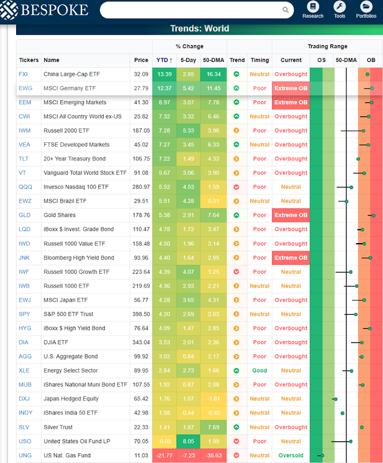The image size is (383, 463).
Task: Click GLD trading range dot marker
Action: pos(374,215)
